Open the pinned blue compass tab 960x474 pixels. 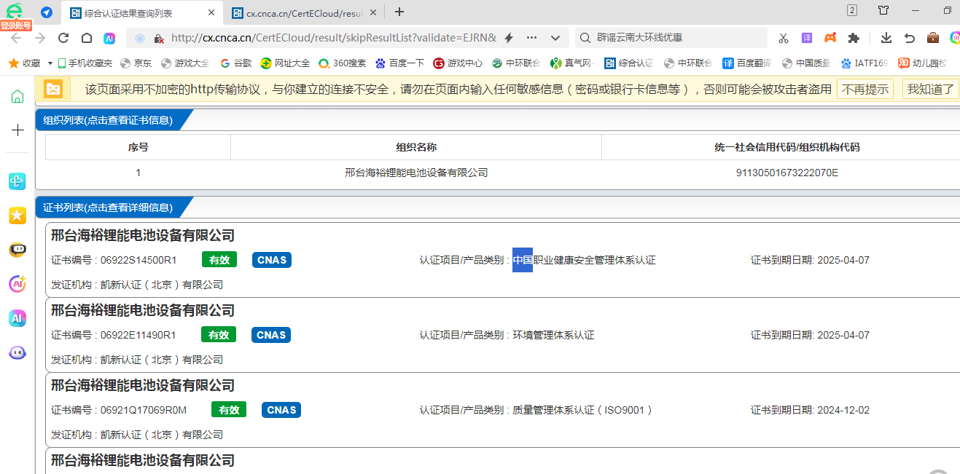(x=47, y=12)
